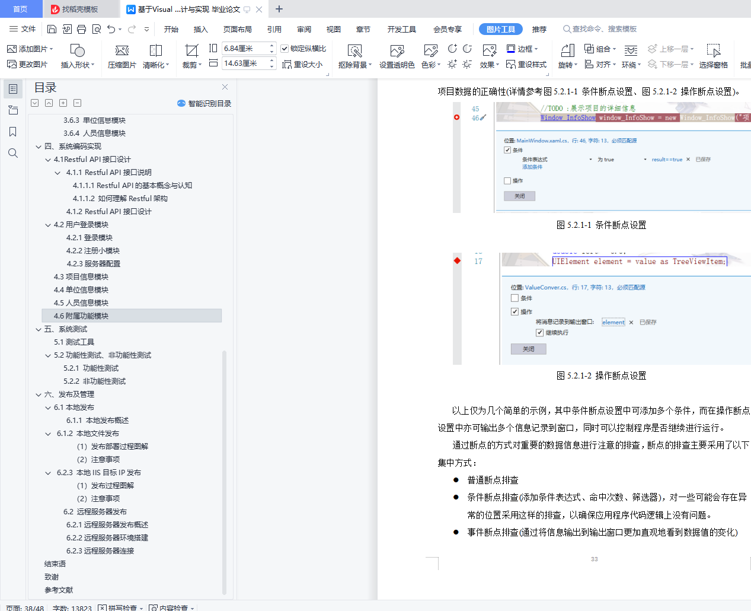Click the Rotate (旋转) tool

pyautogui.click(x=567, y=56)
